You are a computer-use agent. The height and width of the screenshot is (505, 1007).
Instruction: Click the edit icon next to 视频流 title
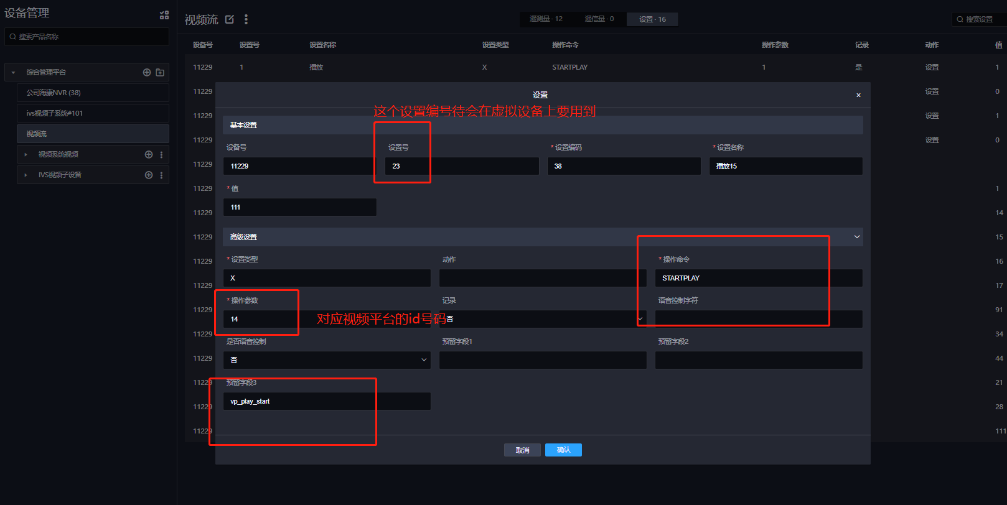coord(230,19)
